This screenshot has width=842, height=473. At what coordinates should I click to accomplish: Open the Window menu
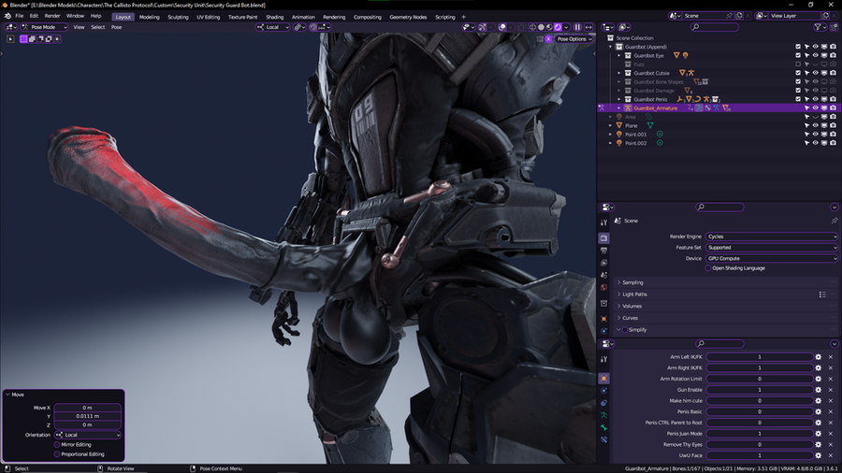point(75,16)
